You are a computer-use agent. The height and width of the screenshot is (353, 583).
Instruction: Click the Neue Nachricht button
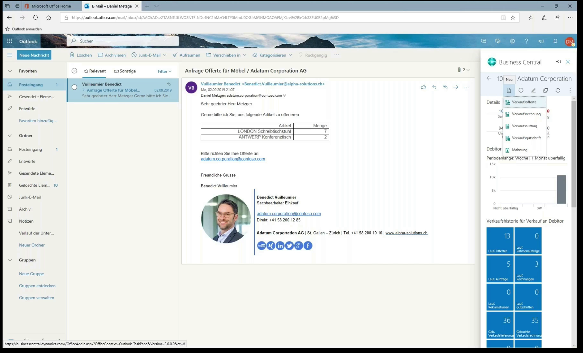[x=34, y=55]
